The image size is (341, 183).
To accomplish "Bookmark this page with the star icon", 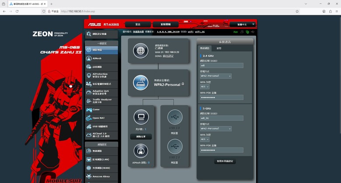I will (x=297, y=11).
